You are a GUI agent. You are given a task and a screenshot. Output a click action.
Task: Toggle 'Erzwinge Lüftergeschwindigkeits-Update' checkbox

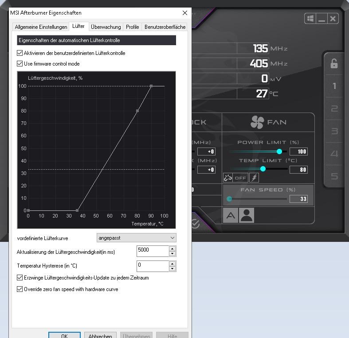point(20,277)
